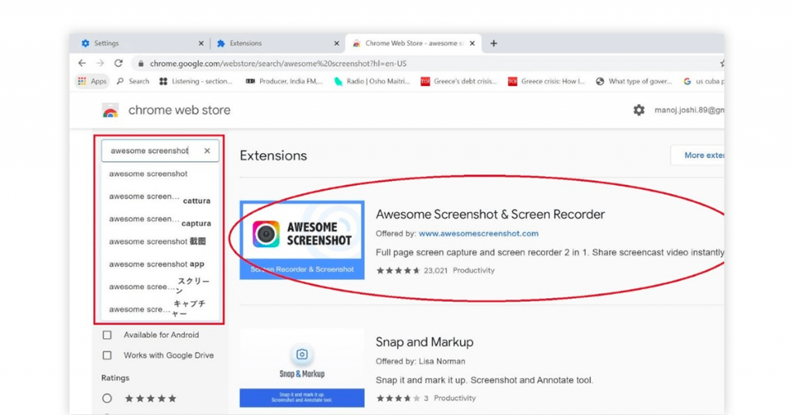
Task: Open the Snap and Markup title
Action: pyautogui.click(x=424, y=342)
